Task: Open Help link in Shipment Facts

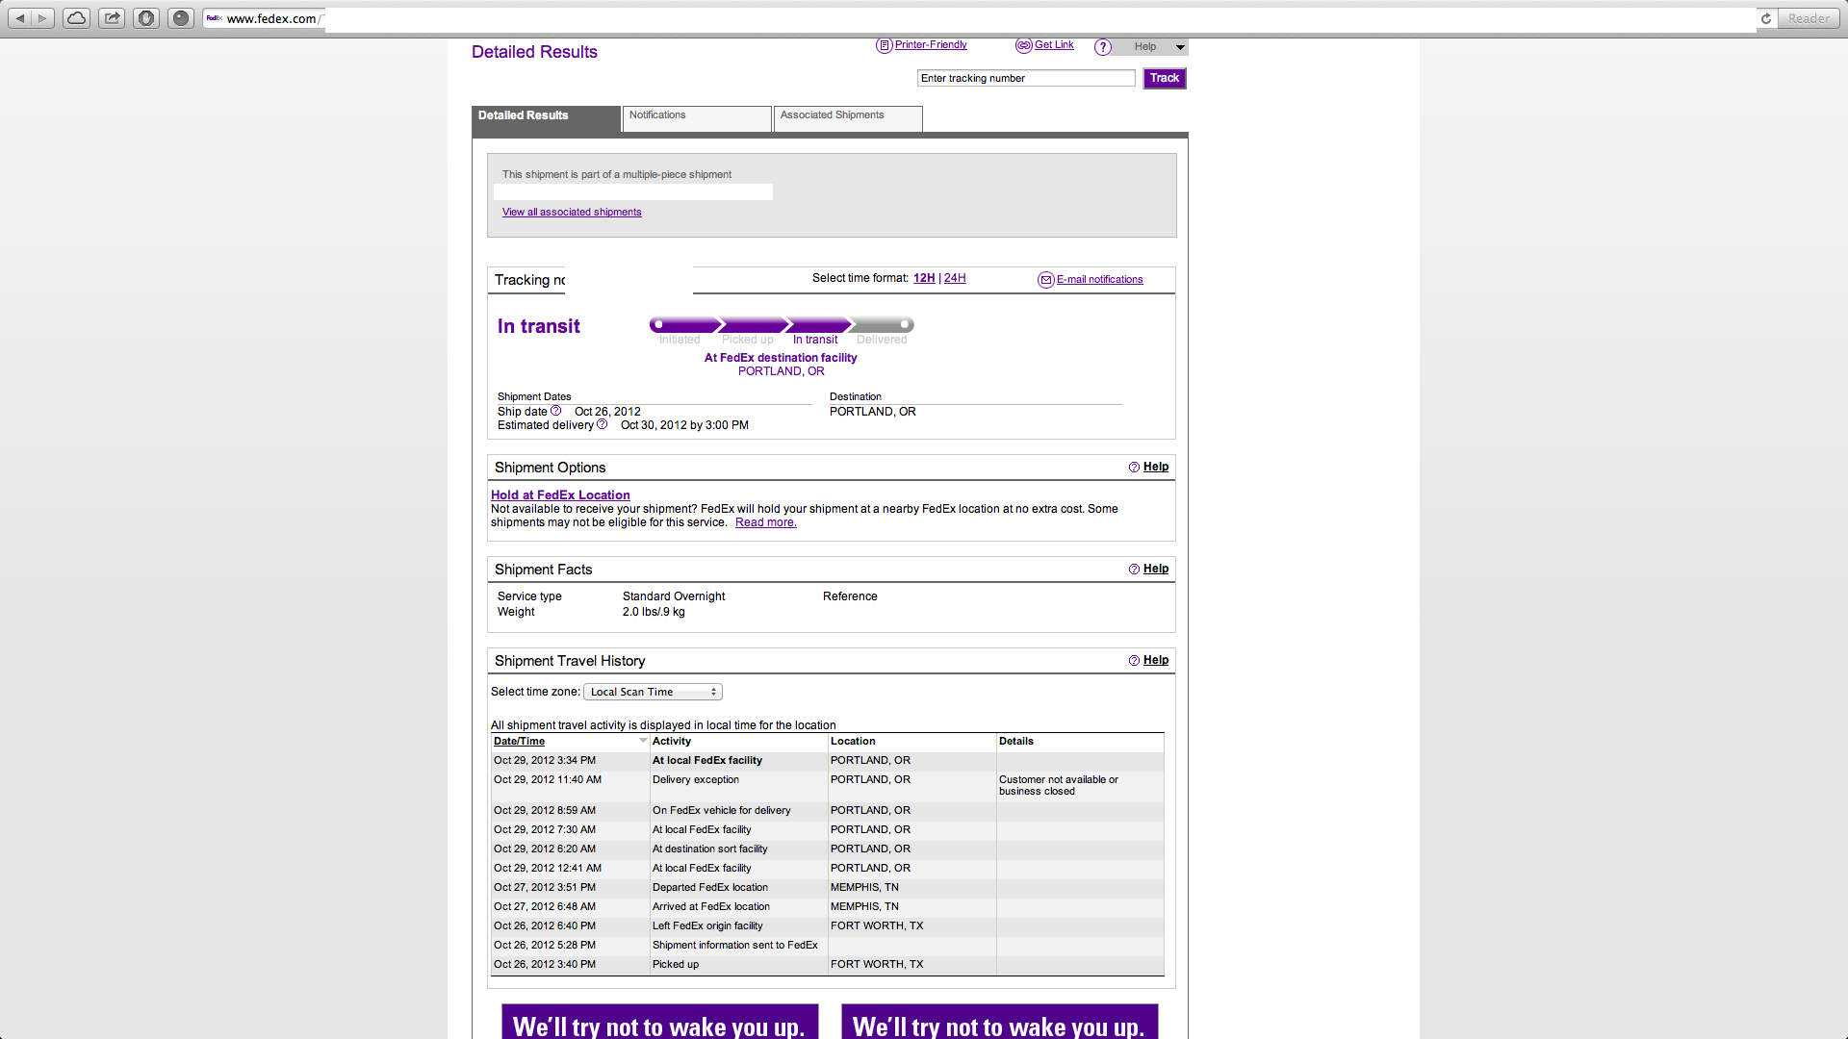Action: coord(1156,569)
